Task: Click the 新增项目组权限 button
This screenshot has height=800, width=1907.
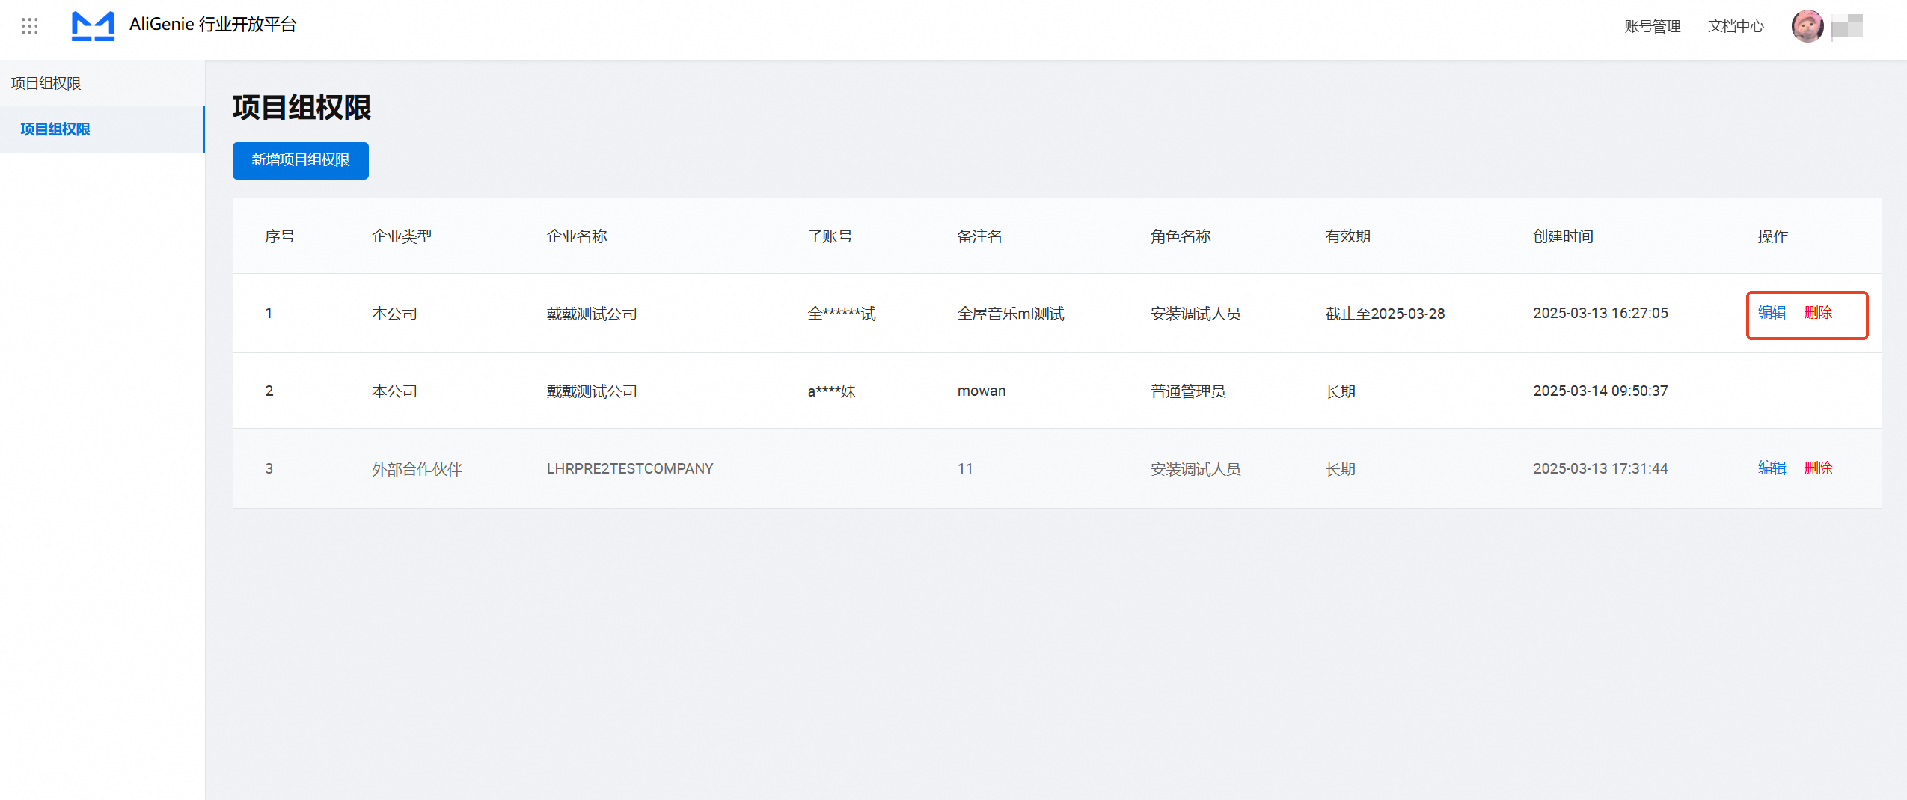Action: pyautogui.click(x=300, y=160)
